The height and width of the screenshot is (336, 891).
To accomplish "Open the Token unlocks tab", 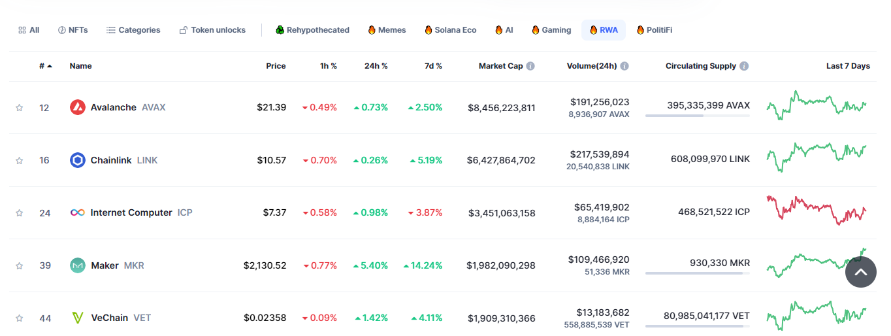I will tap(213, 30).
